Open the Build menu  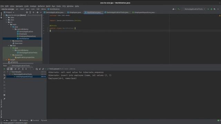click(x=48, y=6)
